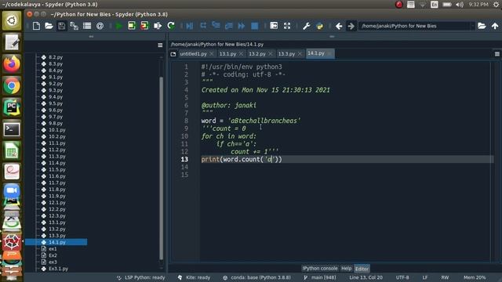The image size is (502, 282).
Task: Click git branch main status
Action: click(x=320, y=277)
